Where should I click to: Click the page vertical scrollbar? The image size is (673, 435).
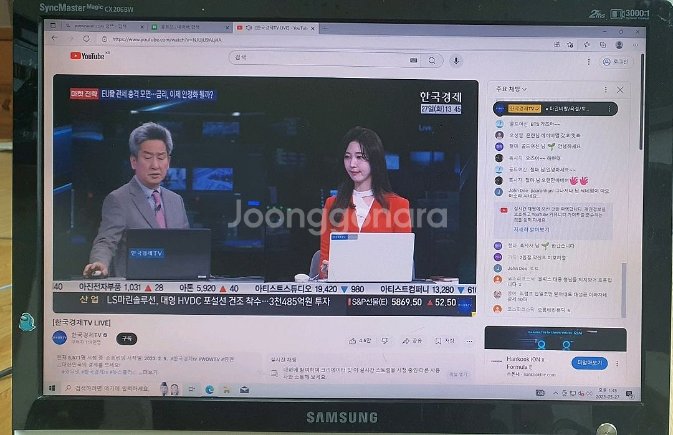click(x=641, y=102)
